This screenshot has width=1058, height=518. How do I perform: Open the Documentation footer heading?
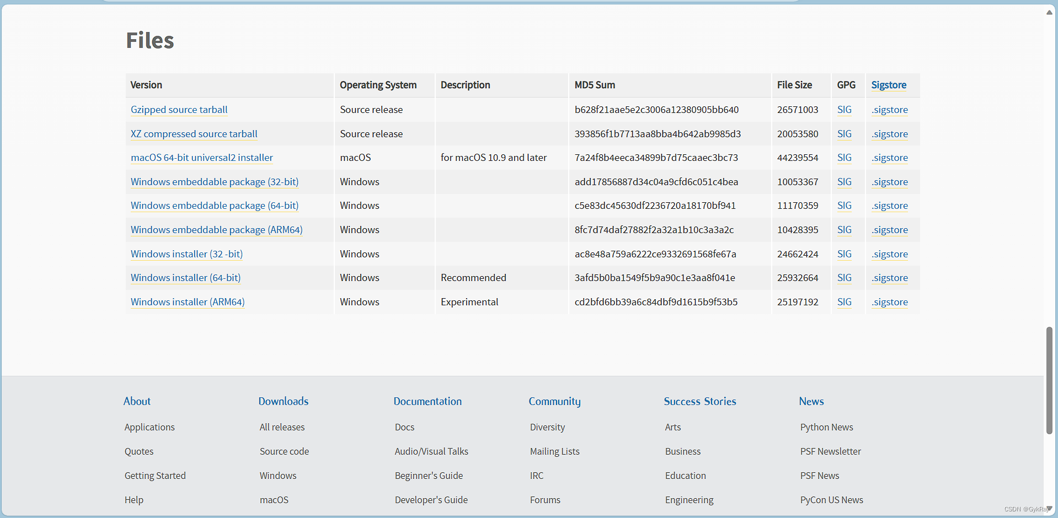pos(428,401)
